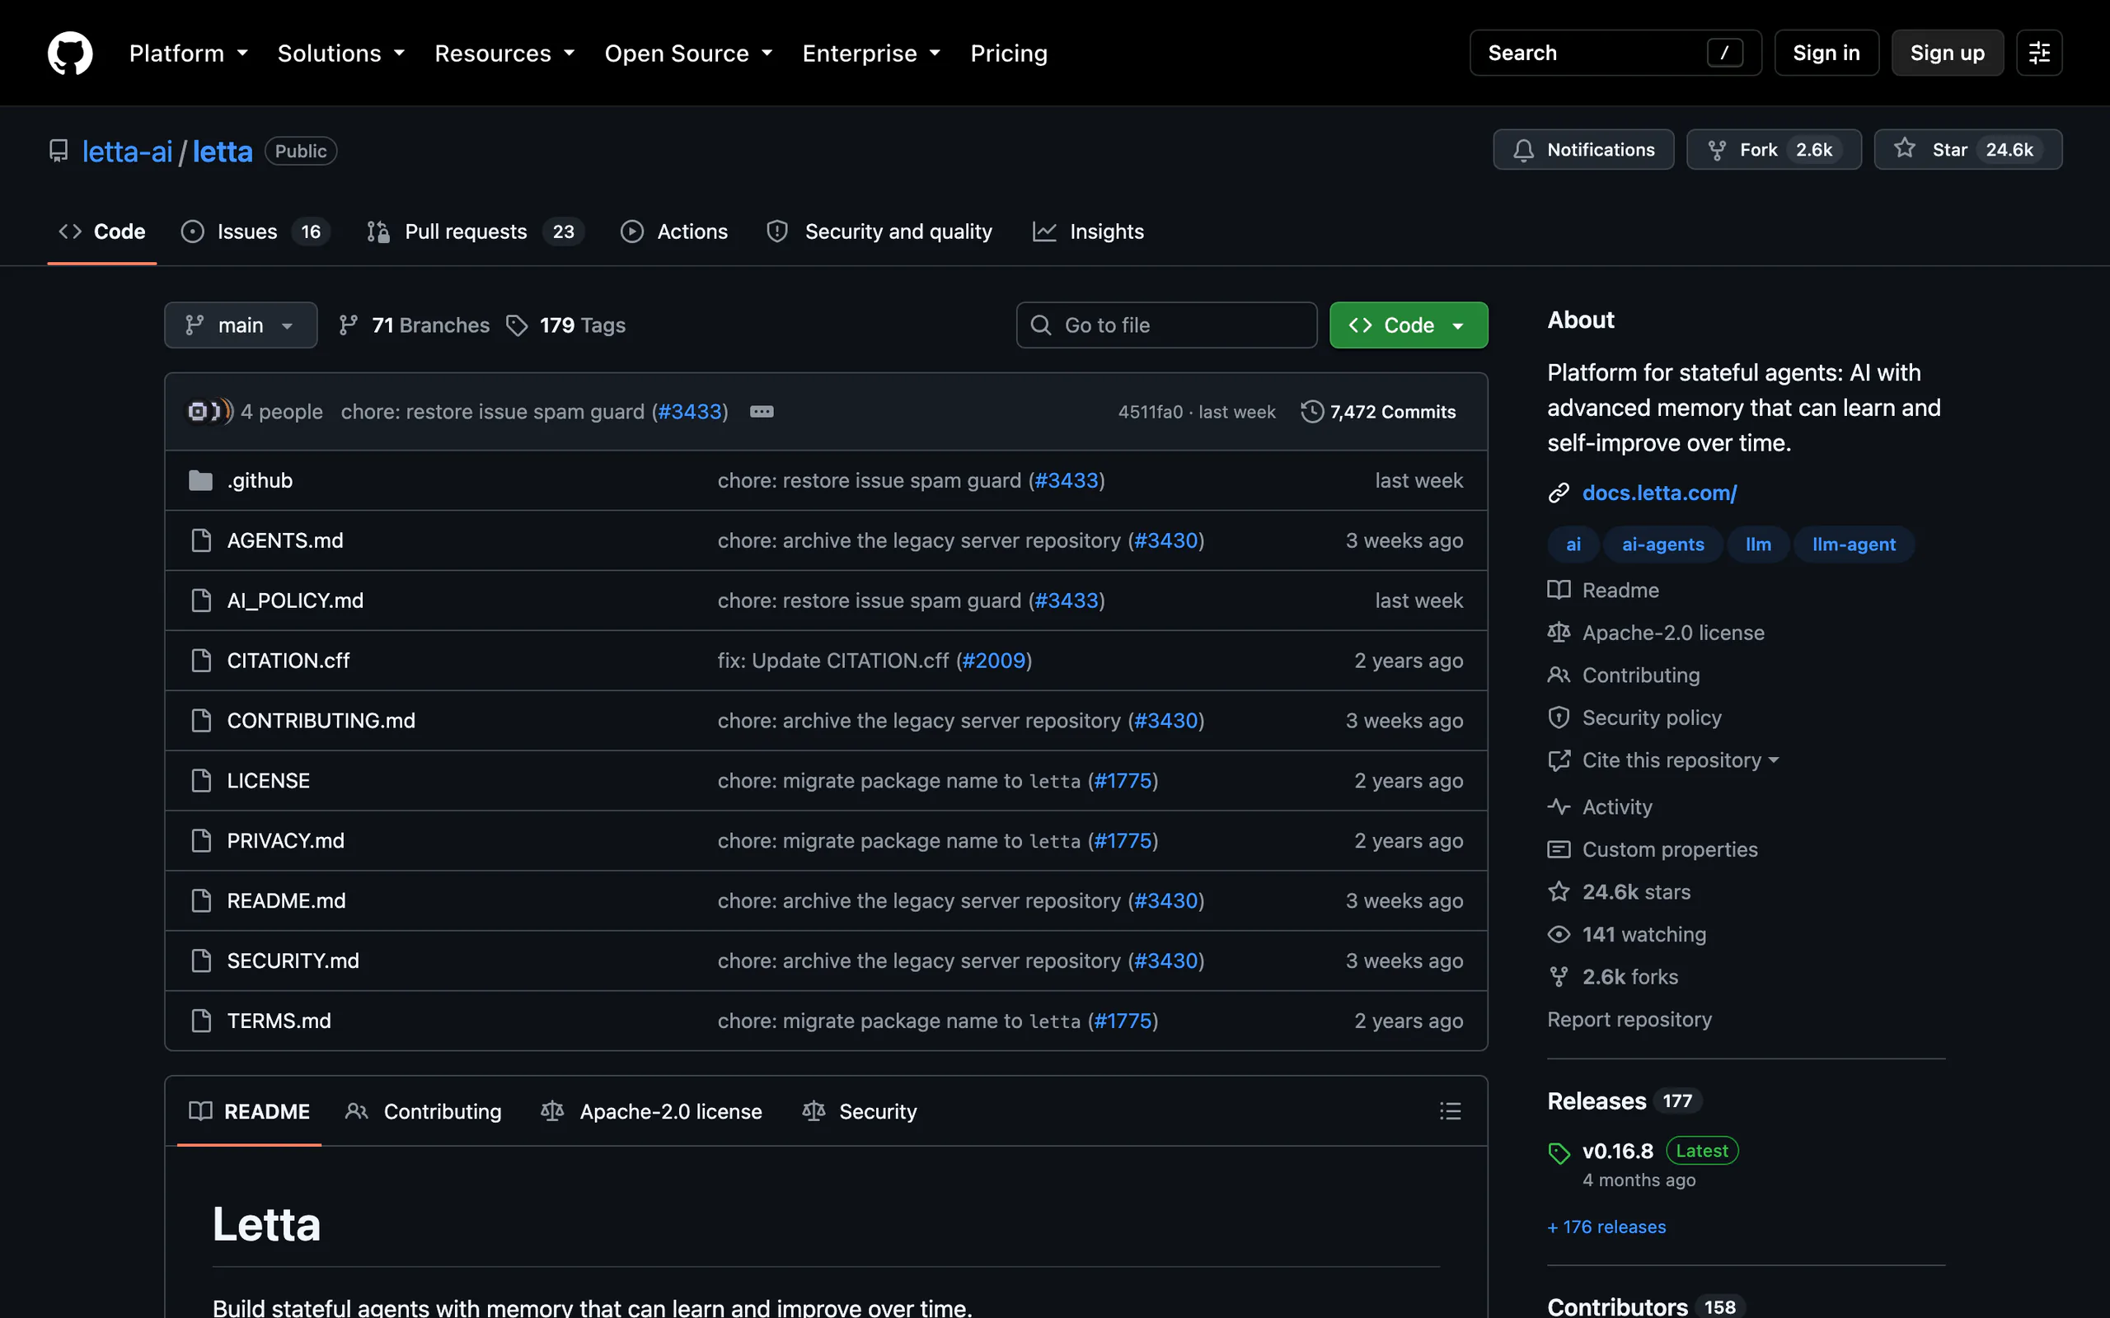Fork the letta repository
Viewport: 2110px width, 1318px height.
pyautogui.click(x=1774, y=150)
